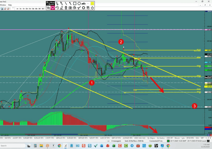Click the undo history clock icon

point(57,8)
